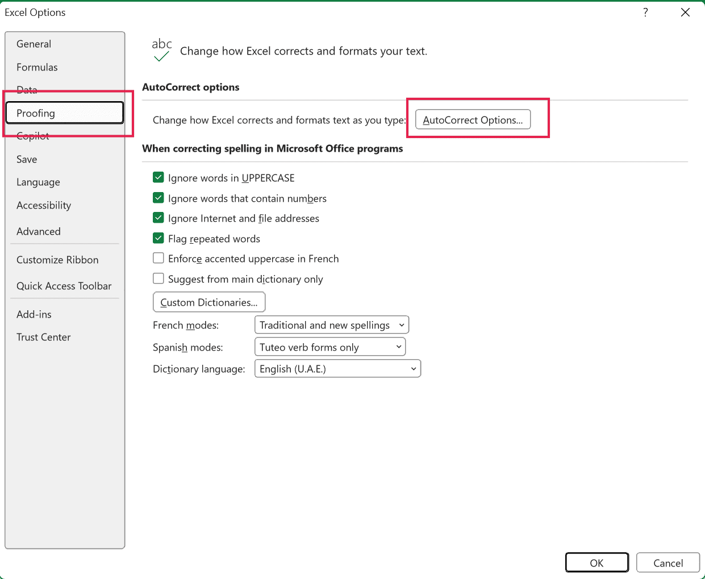Confirm settings with OK button
The height and width of the screenshot is (579, 705).
[x=597, y=563]
